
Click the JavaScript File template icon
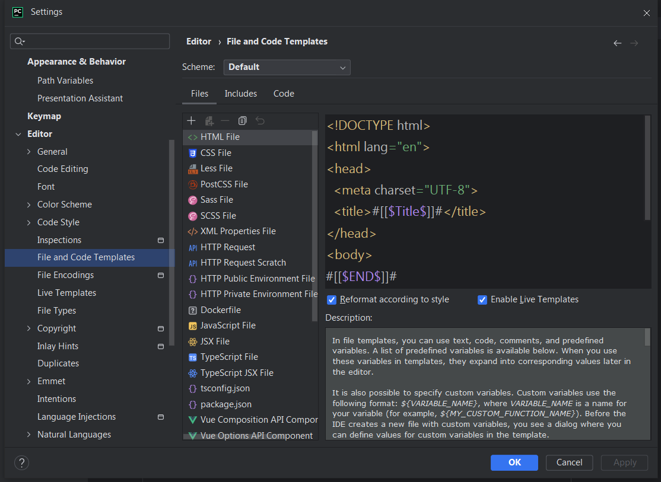click(192, 325)
